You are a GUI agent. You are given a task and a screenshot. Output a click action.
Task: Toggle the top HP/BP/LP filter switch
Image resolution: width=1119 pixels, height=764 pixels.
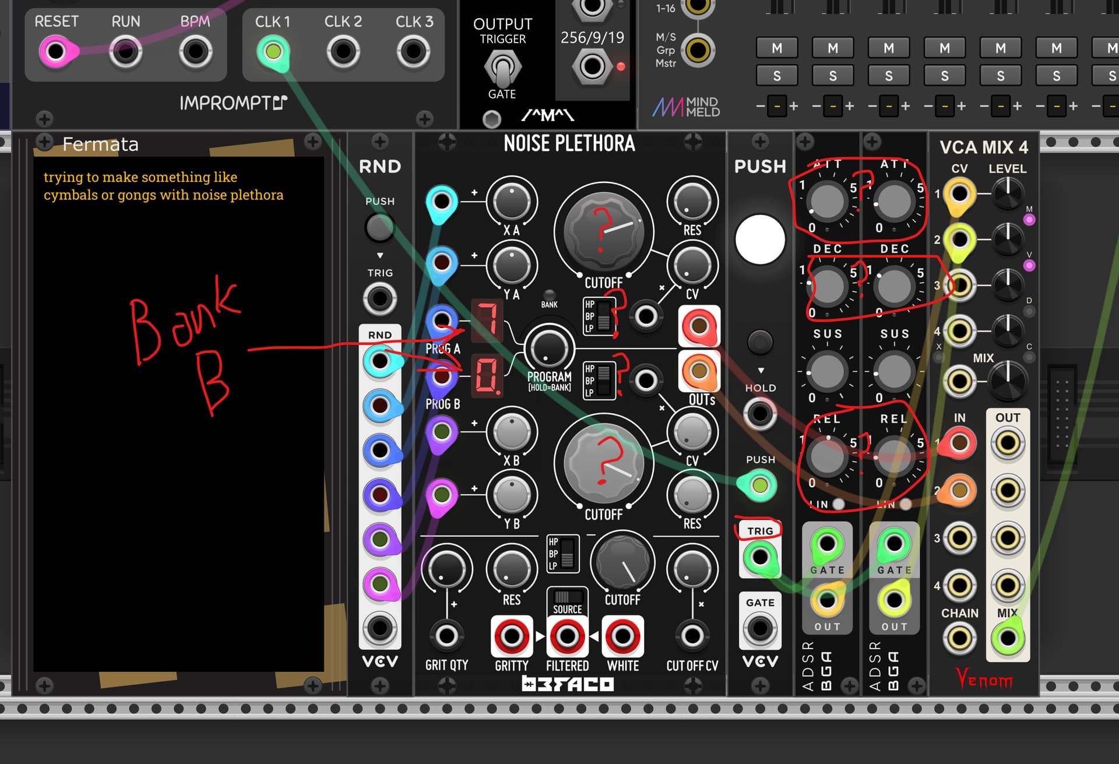pyautogui.click(x=603, y=316)
